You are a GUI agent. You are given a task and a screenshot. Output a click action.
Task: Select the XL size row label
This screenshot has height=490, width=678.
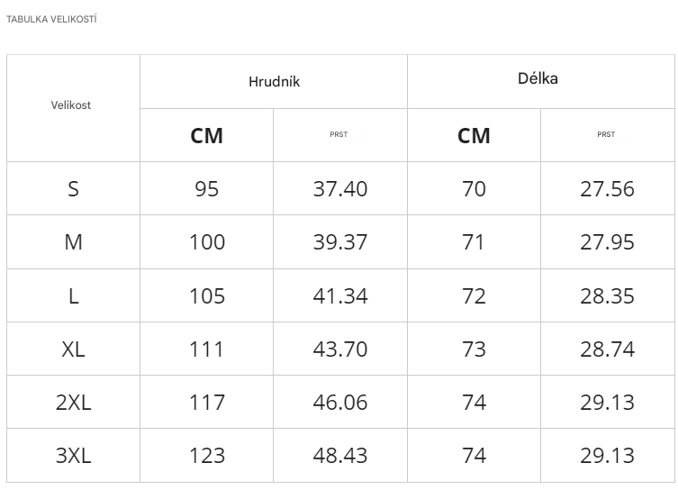tap(73, 349)
